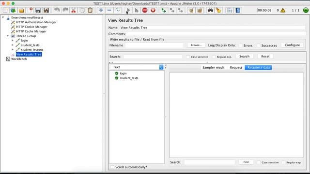
Task: Open the function helper list icon
Action: point(229,10)
